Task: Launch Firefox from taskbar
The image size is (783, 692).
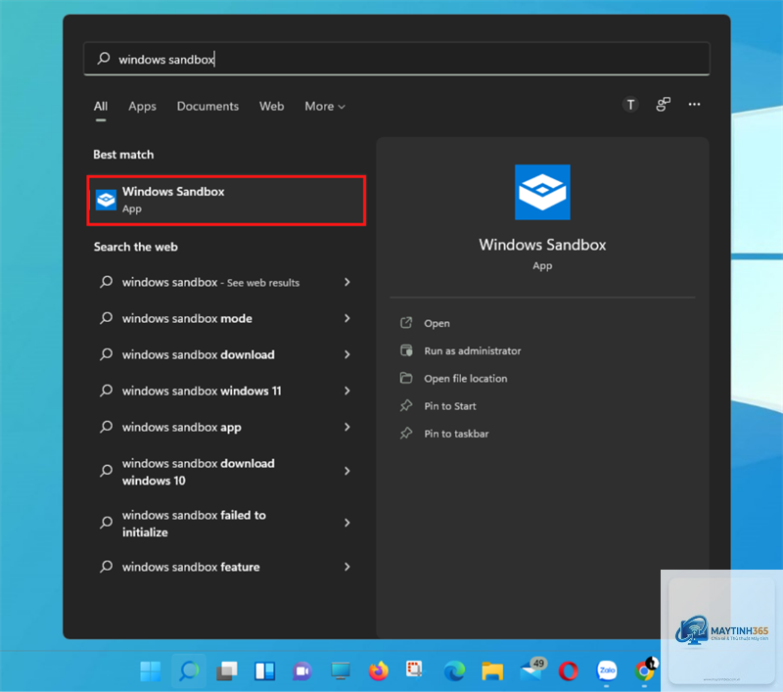Action: coord(379,671)
